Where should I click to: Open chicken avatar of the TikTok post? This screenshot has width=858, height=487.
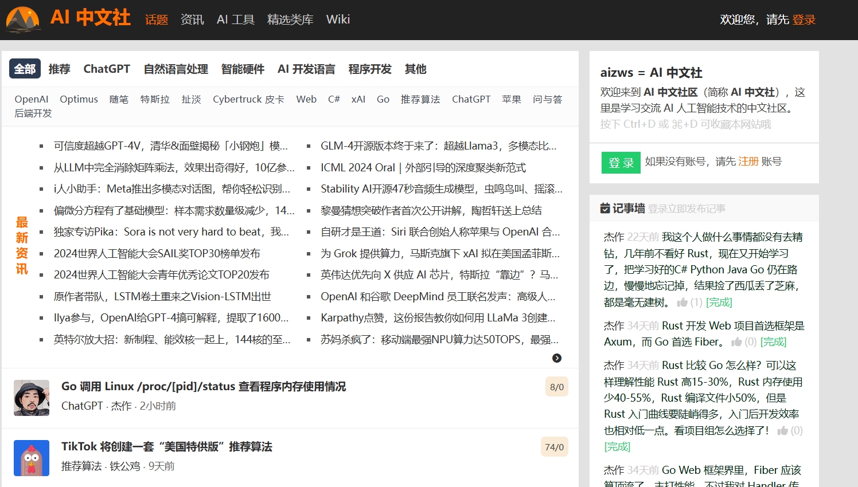(x=32, y=458)
